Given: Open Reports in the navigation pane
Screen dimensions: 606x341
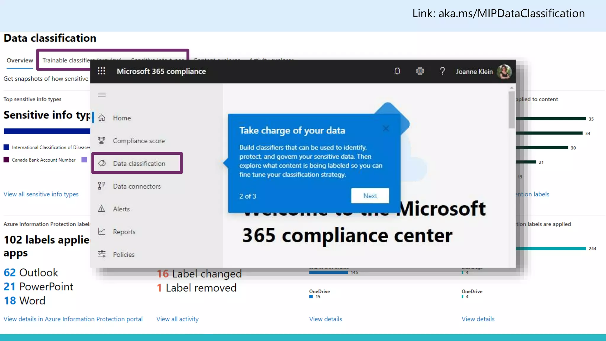Looking at the screenshot, I should tap(124, 232).
